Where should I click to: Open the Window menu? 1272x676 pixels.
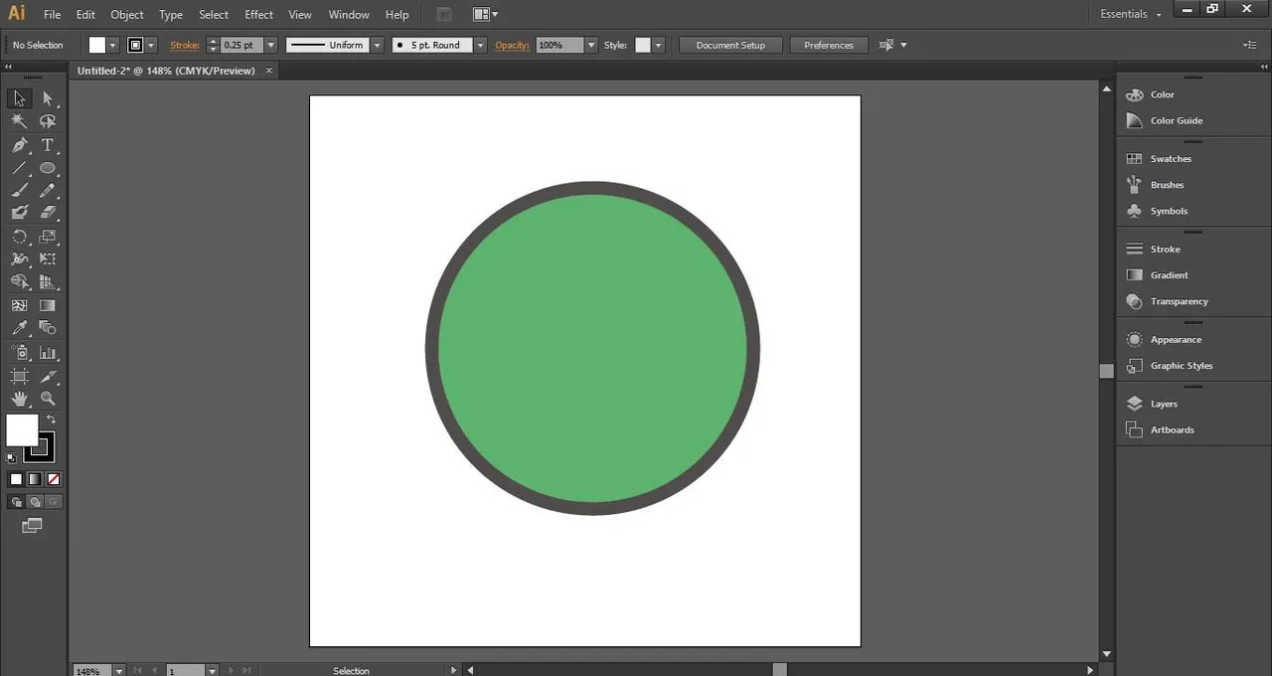(x=349, y=15)
